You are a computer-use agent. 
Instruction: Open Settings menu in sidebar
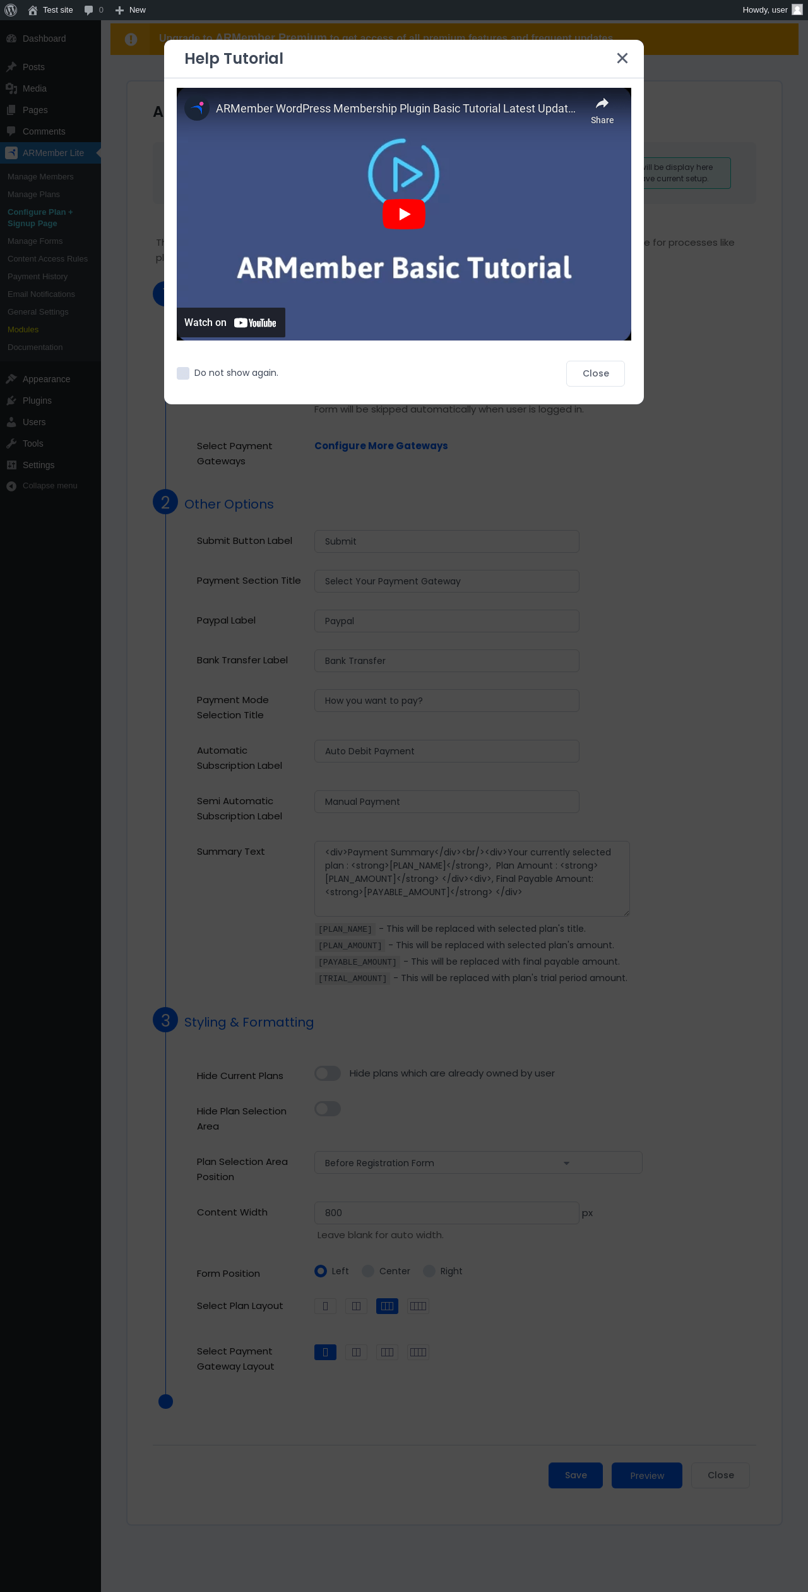coord(50,465)
